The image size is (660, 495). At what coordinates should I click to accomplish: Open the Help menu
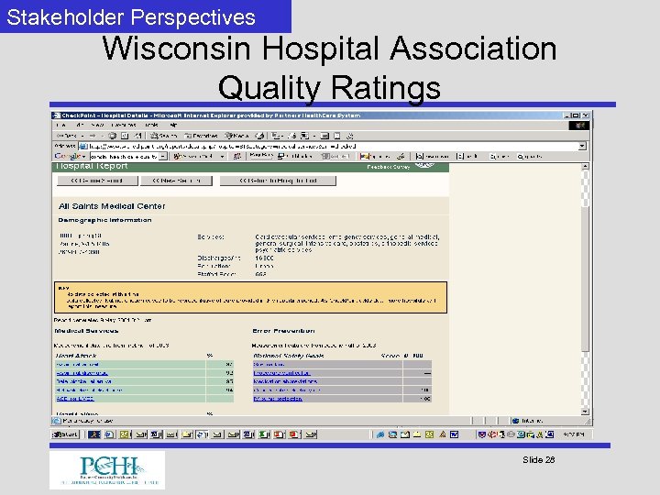click(173, 125)
